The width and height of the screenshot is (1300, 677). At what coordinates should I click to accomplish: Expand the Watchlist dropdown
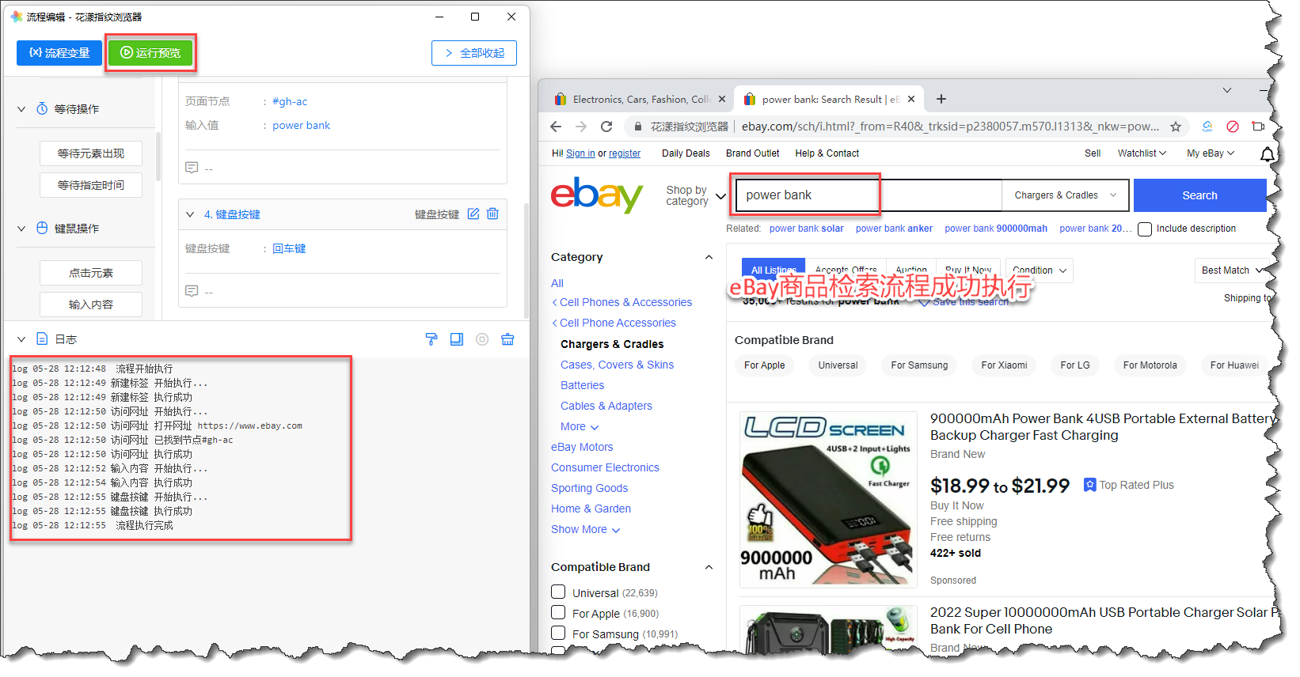pos(1142,153)
